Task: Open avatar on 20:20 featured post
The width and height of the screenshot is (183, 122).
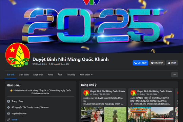Action: pos(86,93)
